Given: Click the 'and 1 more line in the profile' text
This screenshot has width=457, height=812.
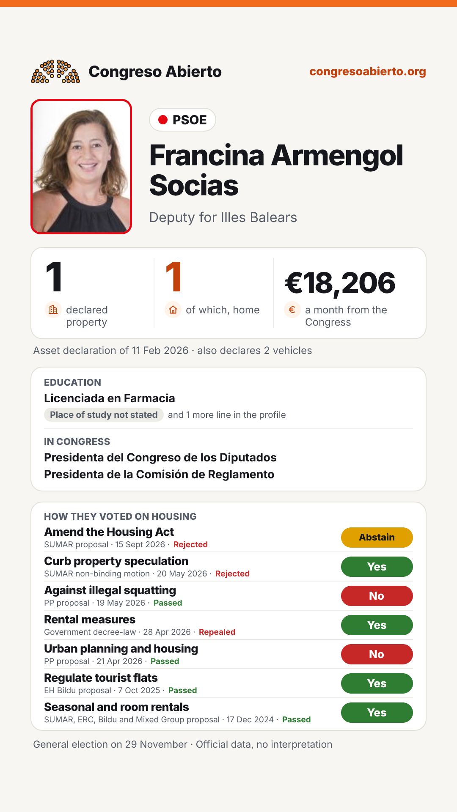Looking at the screenshot, I should [227, 415].
